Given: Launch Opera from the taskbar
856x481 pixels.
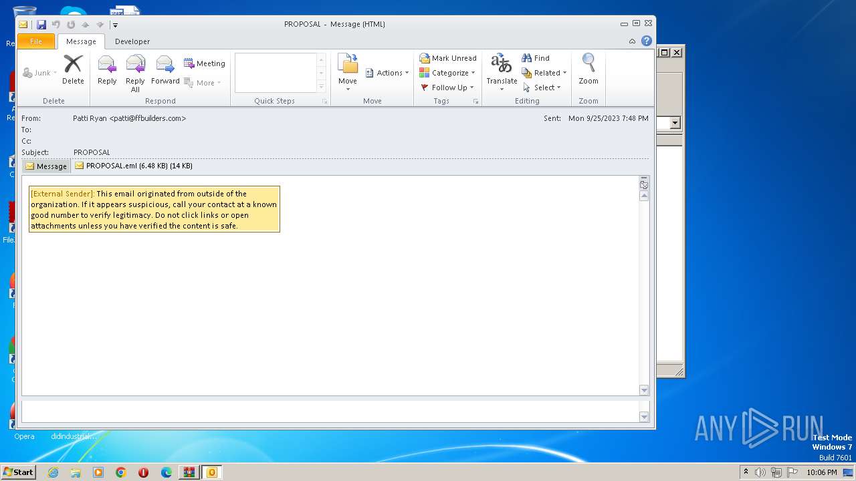Looking at the screenshot, I should [x=144, y=472].
